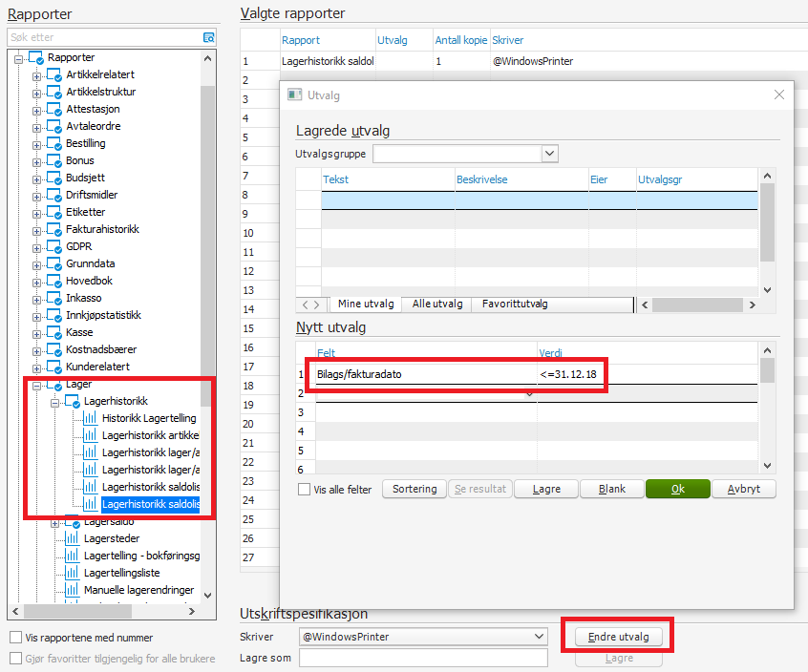Image resolution: width=808 pixels, height=672 pixels.
Task: Select the GDPR folder icon
Action: coord(54,246)
